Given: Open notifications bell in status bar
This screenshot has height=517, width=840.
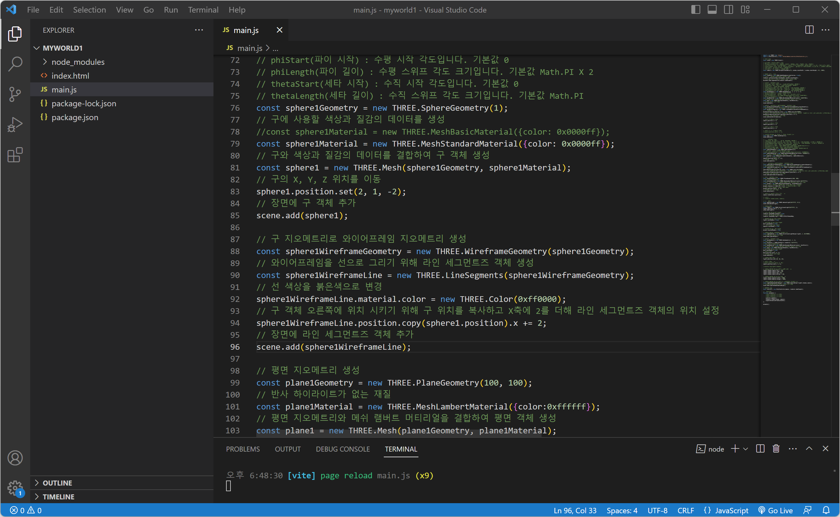Looking at the screenshot, I should [x=826, y=510].
